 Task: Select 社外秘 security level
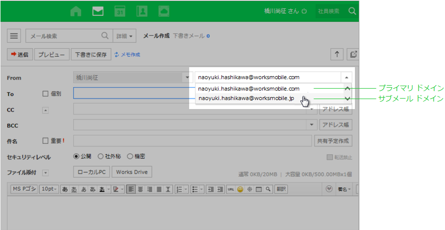coord(101,156)
